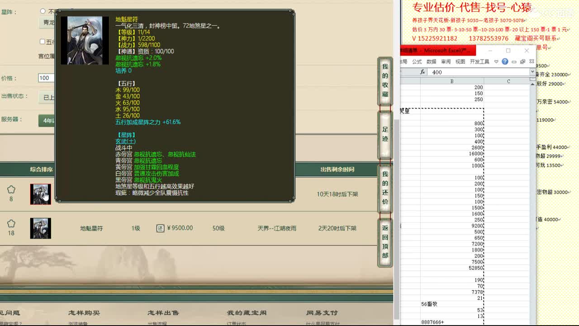Click Excel formula bar showing 400
The image size is (579, 326).
click(479, 72)
